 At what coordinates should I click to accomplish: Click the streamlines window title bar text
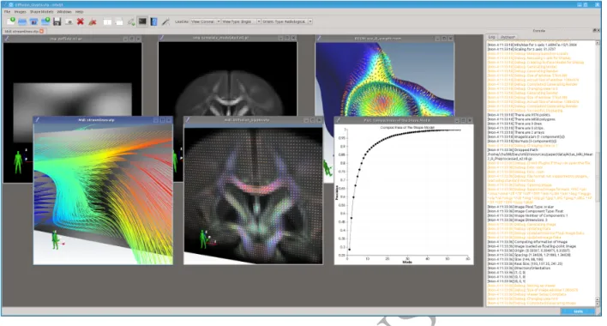click(x=96, y=120)
